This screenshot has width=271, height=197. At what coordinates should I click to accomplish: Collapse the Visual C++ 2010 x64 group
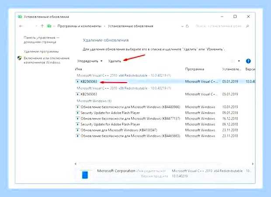[x=124, y=76]
